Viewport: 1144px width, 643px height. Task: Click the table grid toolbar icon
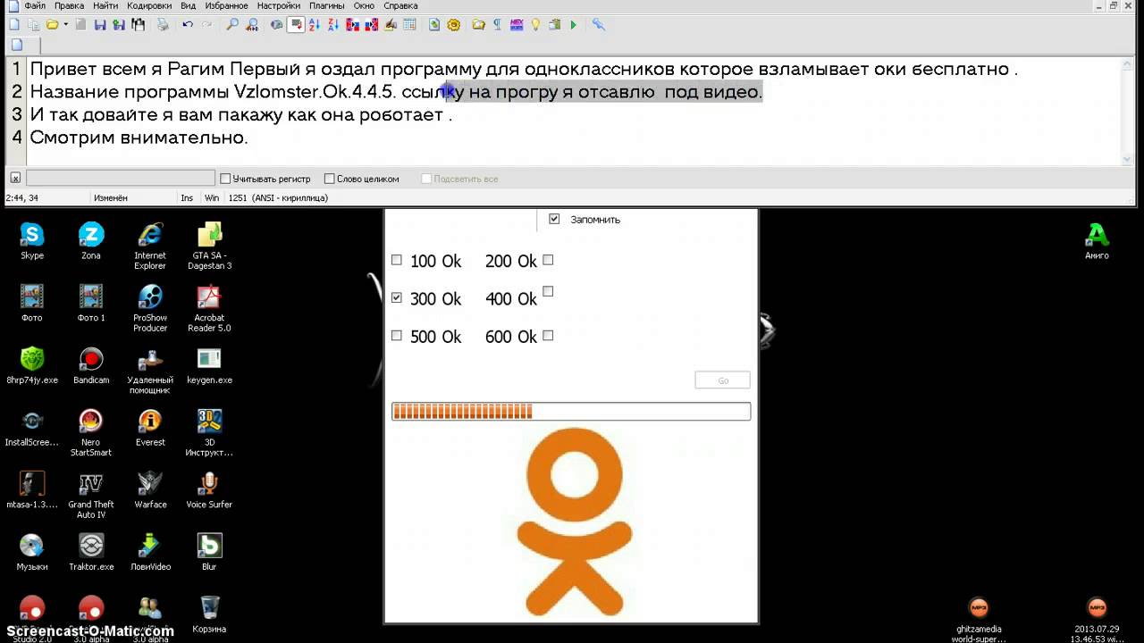[409, 25]
